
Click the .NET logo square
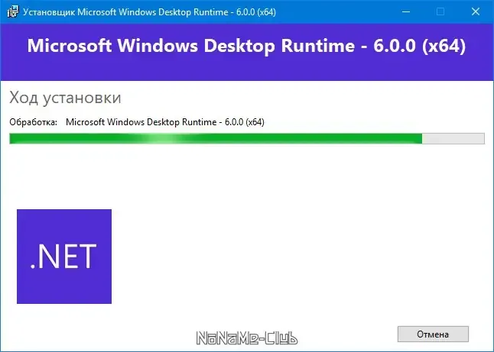(x=64, y=257)
